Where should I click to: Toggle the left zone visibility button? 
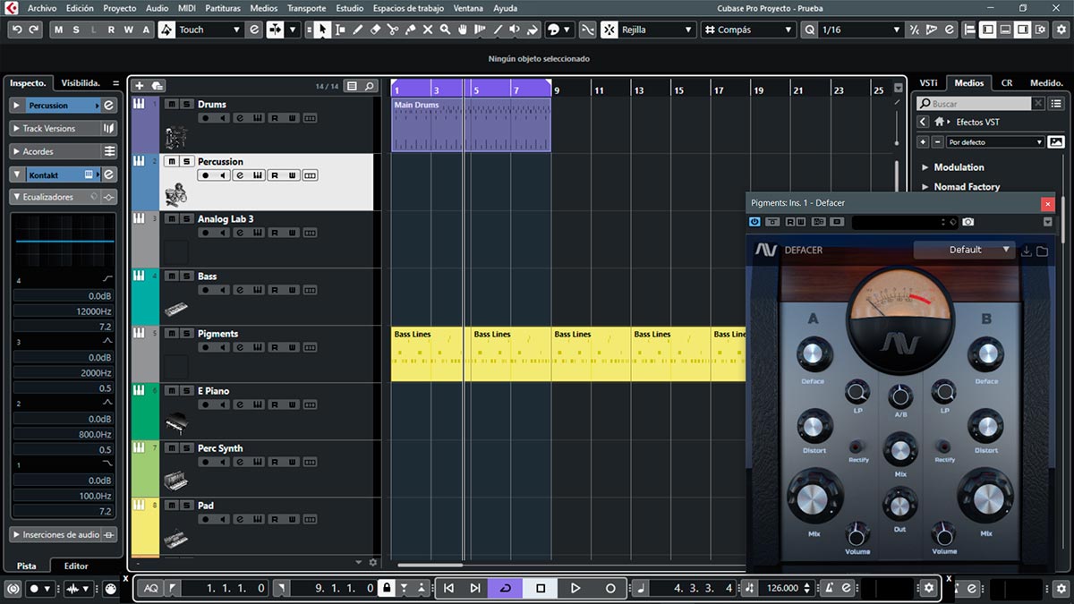[x=987, y=30]
